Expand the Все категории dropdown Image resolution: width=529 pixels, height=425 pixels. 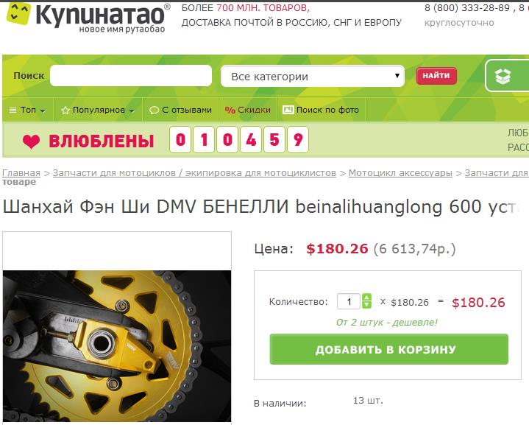[x=313, y=76]
